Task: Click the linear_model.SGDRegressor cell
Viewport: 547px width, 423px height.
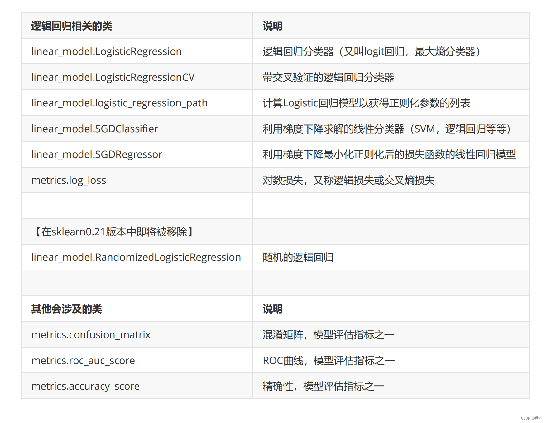Action: click(137, 154)
